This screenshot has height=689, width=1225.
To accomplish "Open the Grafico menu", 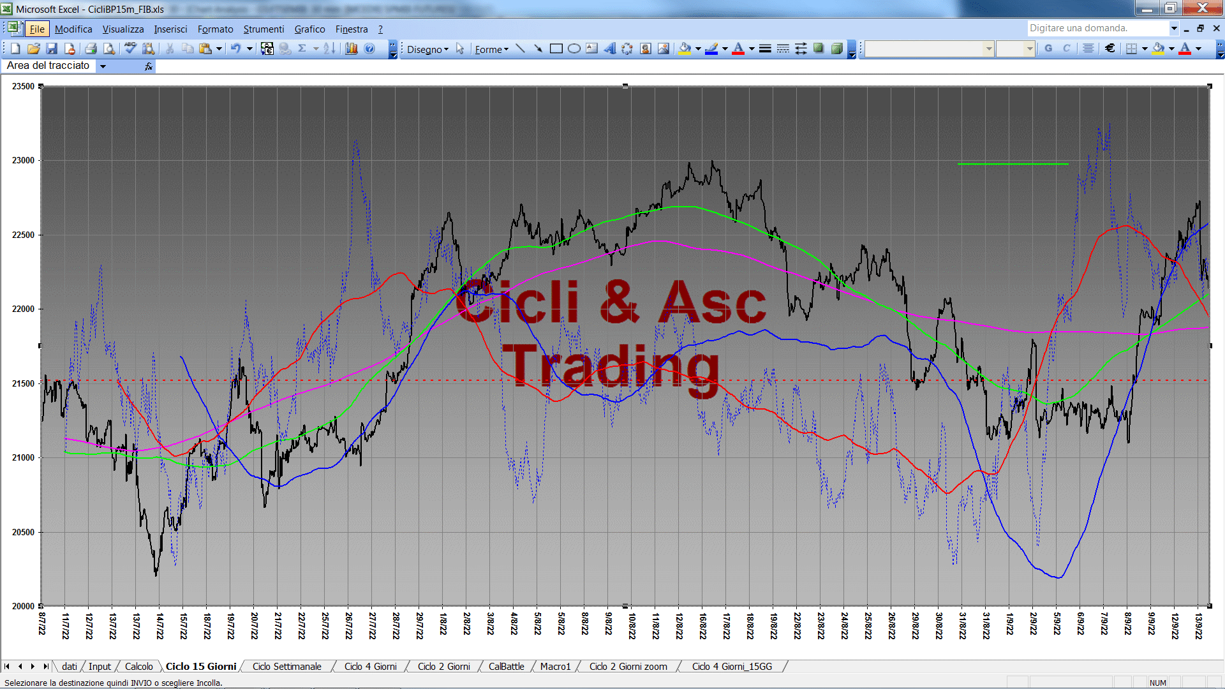I will 309,29.
